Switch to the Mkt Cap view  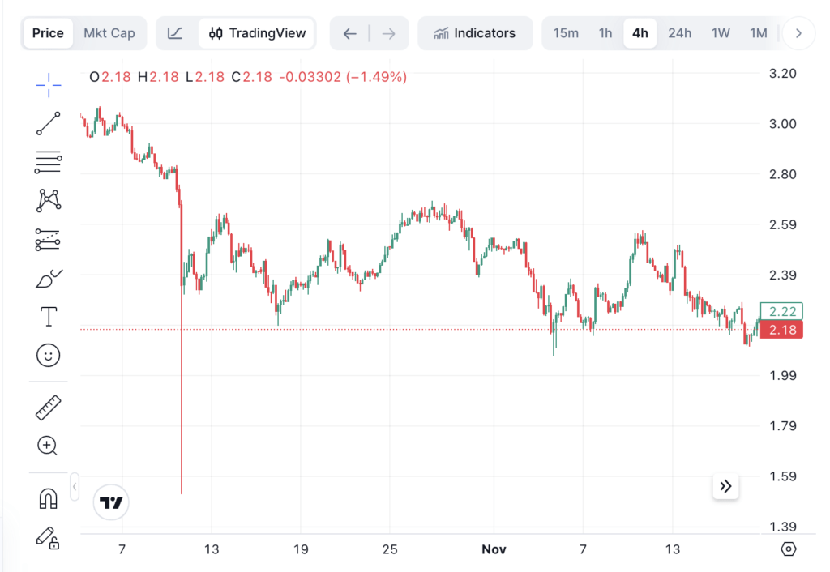(x=109, y=33)
